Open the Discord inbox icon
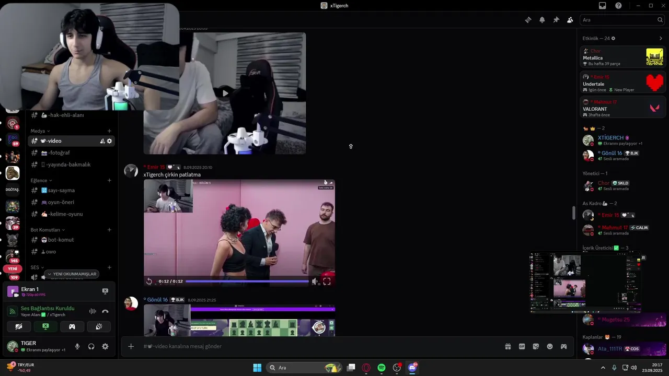Image resolution: width=669 pixels, height=376 pixels. tap(603, 6)
